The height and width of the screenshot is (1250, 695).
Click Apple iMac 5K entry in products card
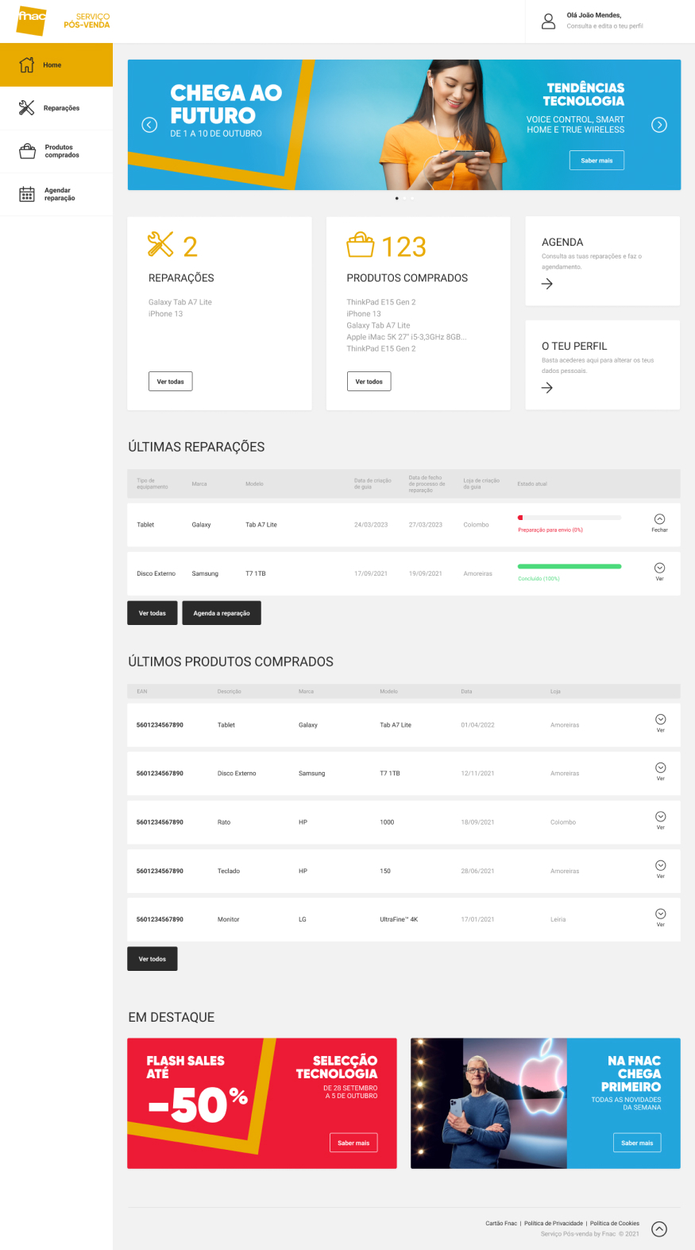[406, 337]
